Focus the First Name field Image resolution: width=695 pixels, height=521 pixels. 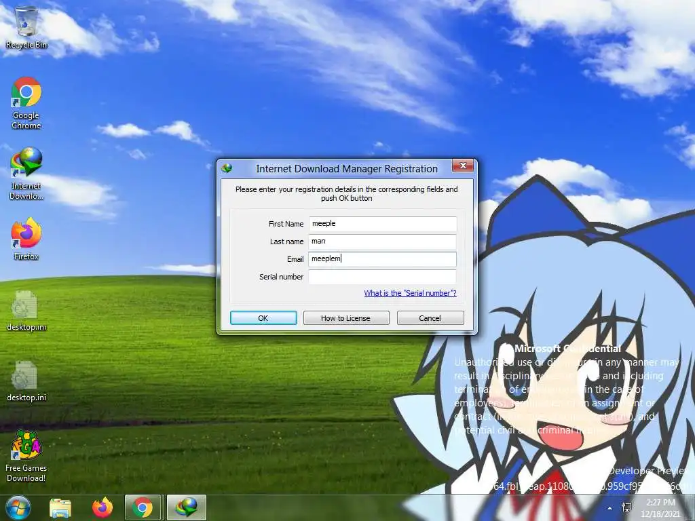tap(383, 224)
